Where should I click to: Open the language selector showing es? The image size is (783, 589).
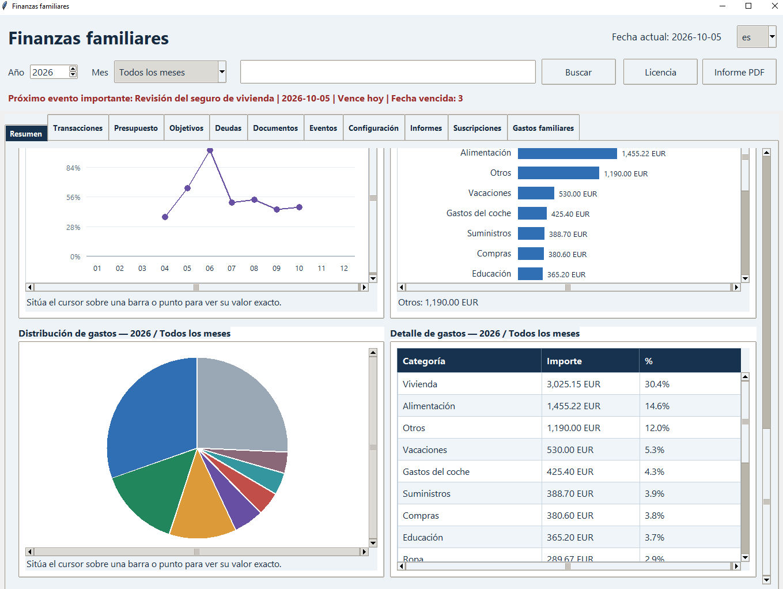tap(756, 37)
